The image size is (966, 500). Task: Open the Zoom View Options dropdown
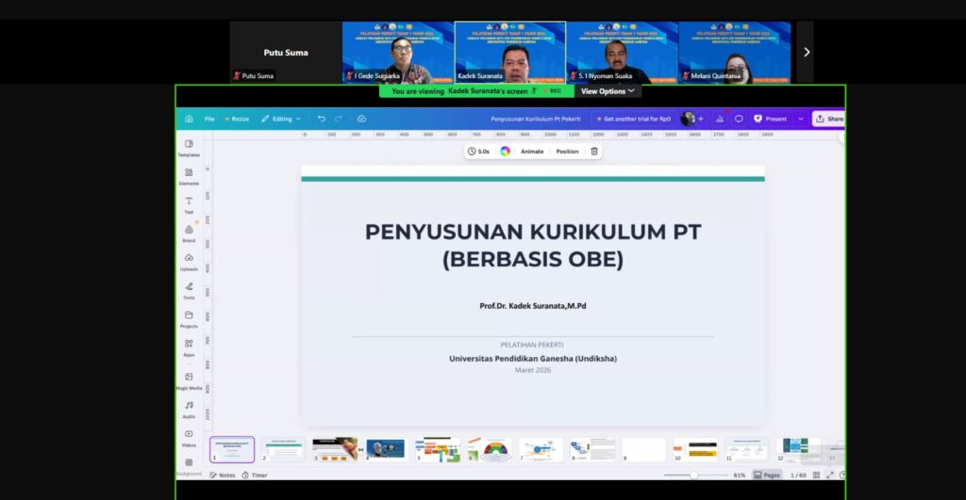pos(608,91)
